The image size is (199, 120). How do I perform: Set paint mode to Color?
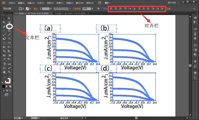coord(3,86)
